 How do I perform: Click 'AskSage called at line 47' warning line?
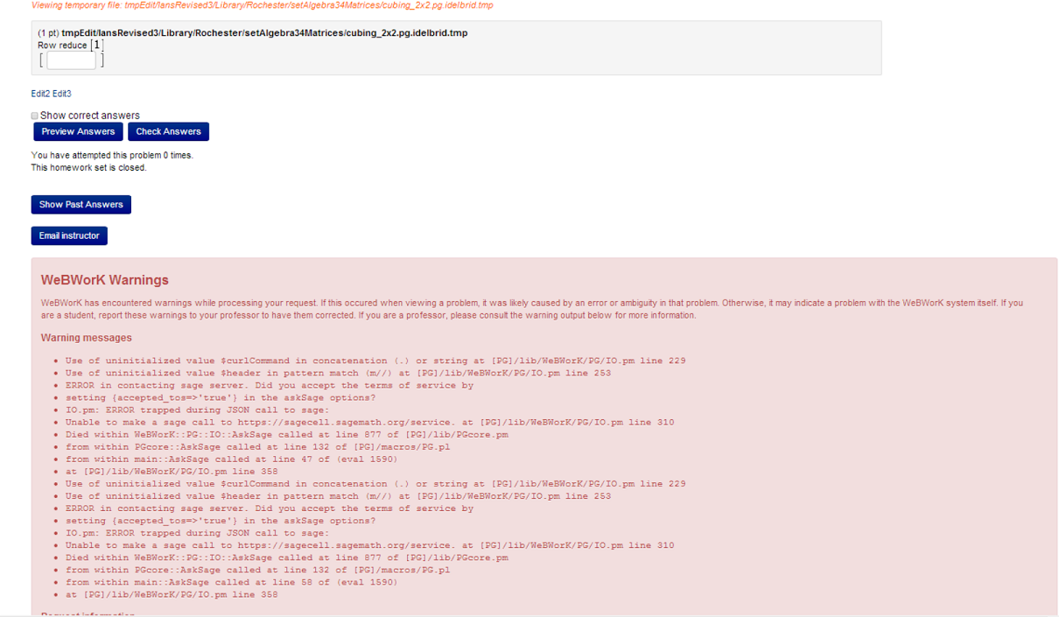pos(232,459)
